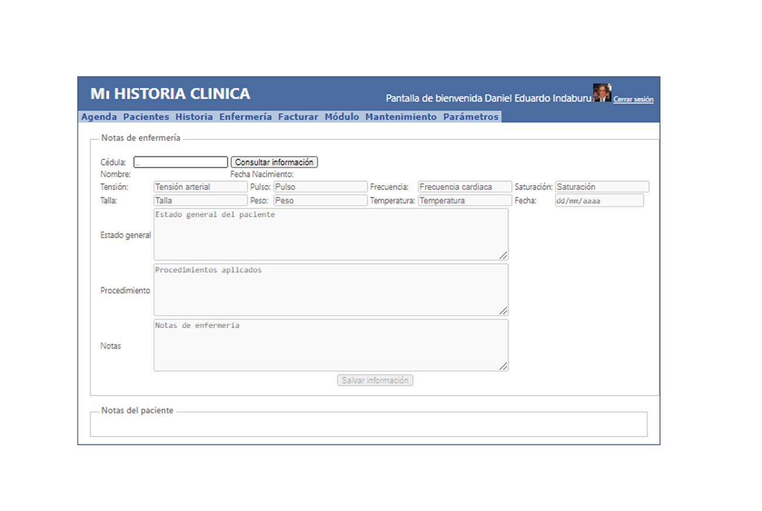This screenshot has width=762, height=511.
Task: Click the Fecha date field
Action: pos(599,200)
